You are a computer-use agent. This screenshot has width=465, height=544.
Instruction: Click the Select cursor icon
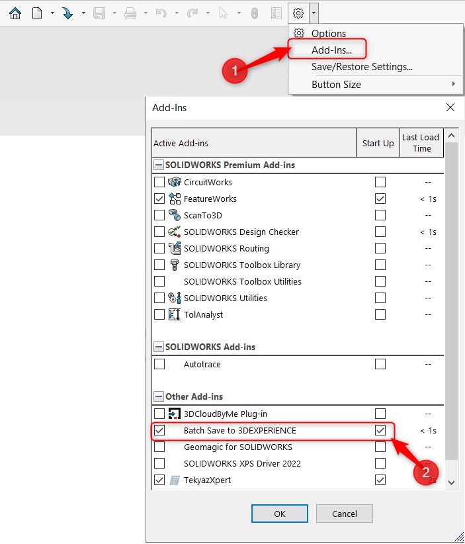[x=224, y=13]
